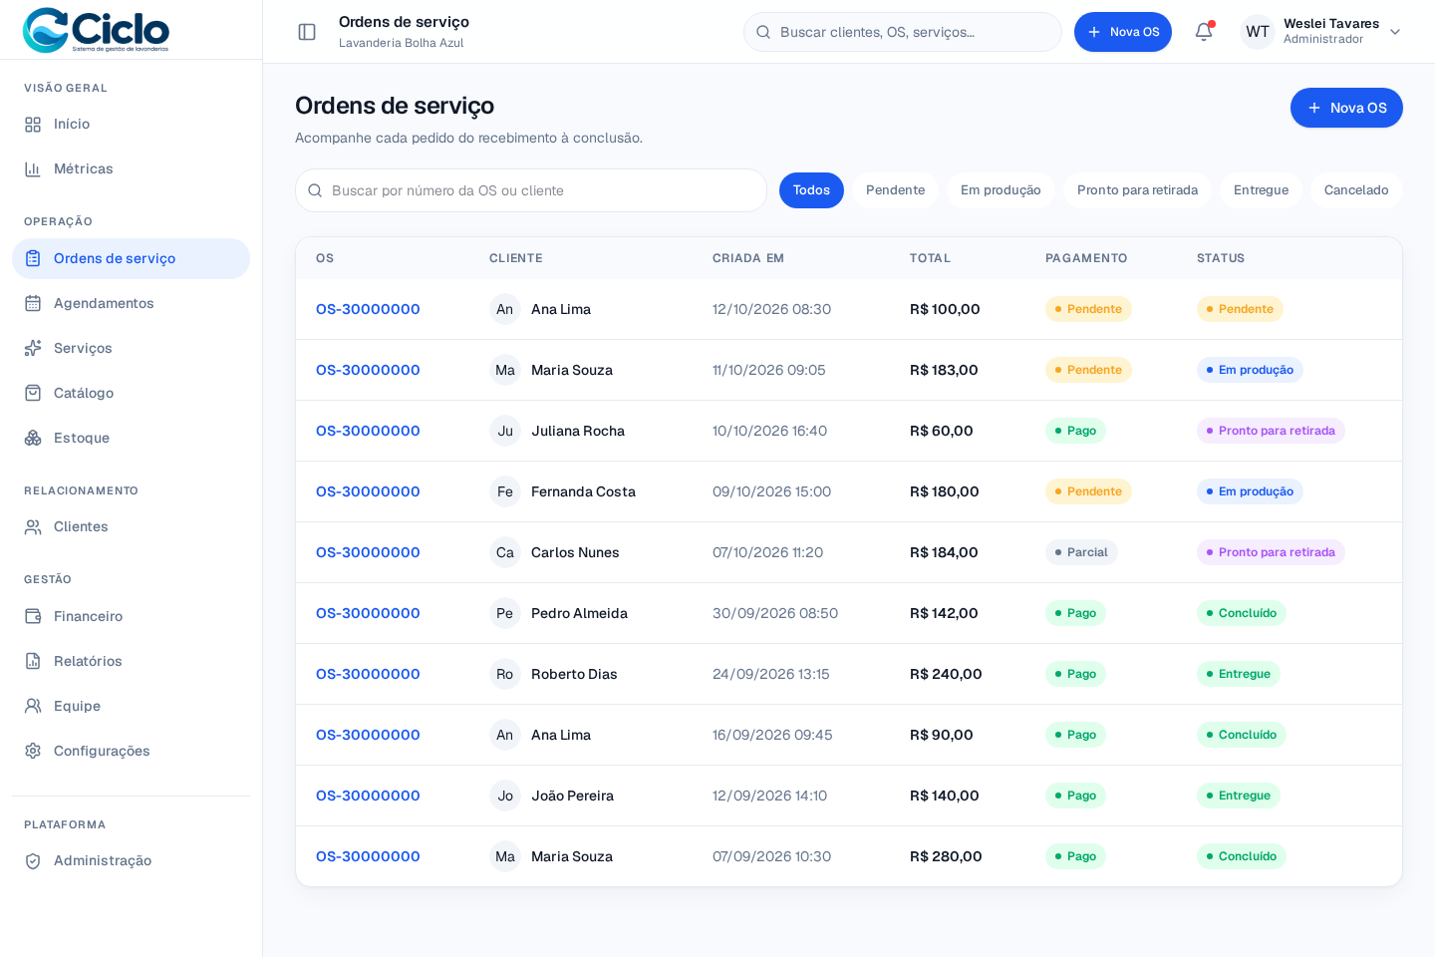The image size is (1435, 957).
Task: Go to Clientes page label
Action: [81, 526]
